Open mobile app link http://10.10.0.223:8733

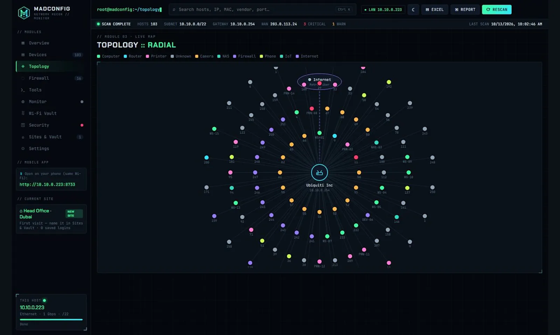(x=47, y=184)
